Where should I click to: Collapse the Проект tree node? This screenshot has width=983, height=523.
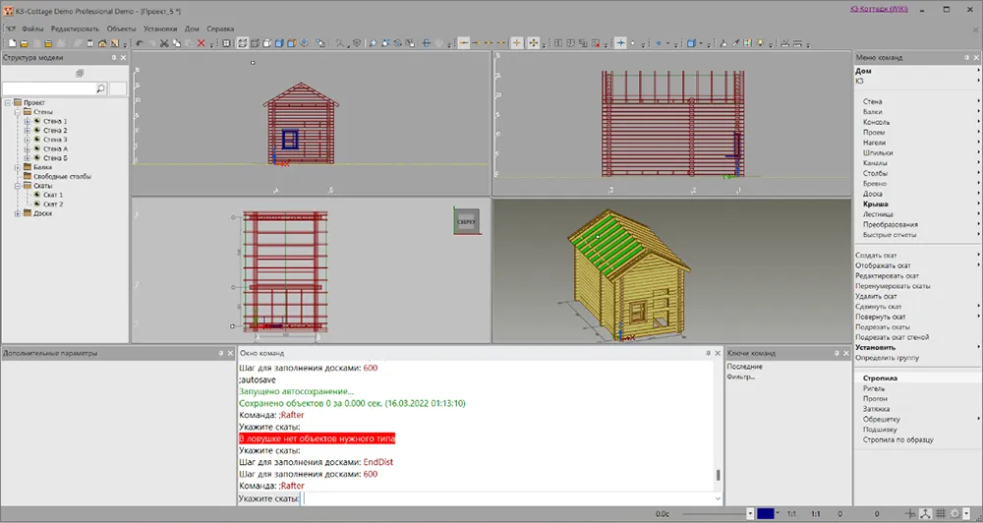pos(8,102)
